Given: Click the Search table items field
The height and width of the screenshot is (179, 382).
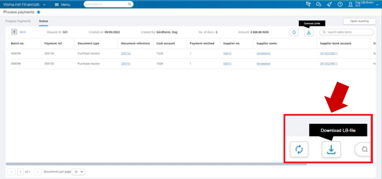Looking at the screenshot, I should [x=346, y=32].
